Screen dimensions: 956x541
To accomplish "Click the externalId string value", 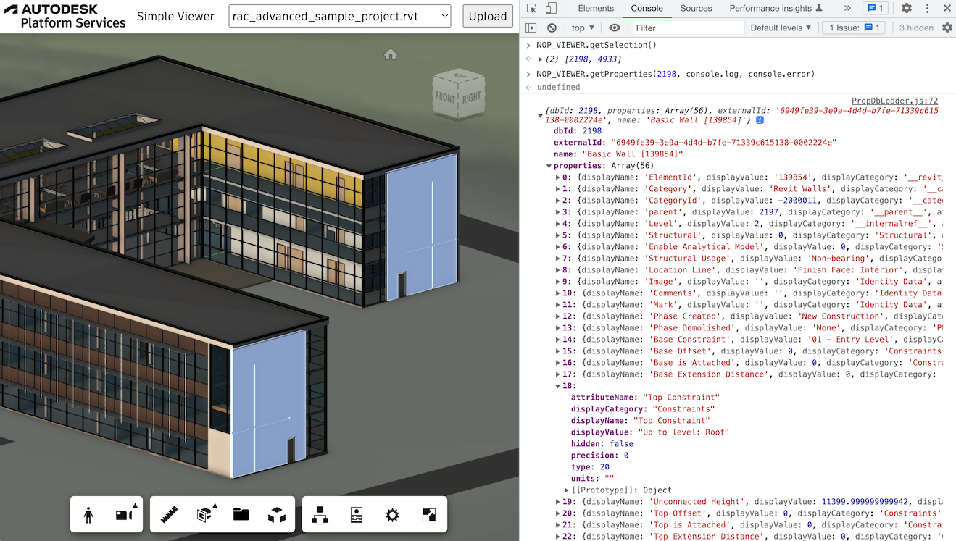I will tap(723, 143).
